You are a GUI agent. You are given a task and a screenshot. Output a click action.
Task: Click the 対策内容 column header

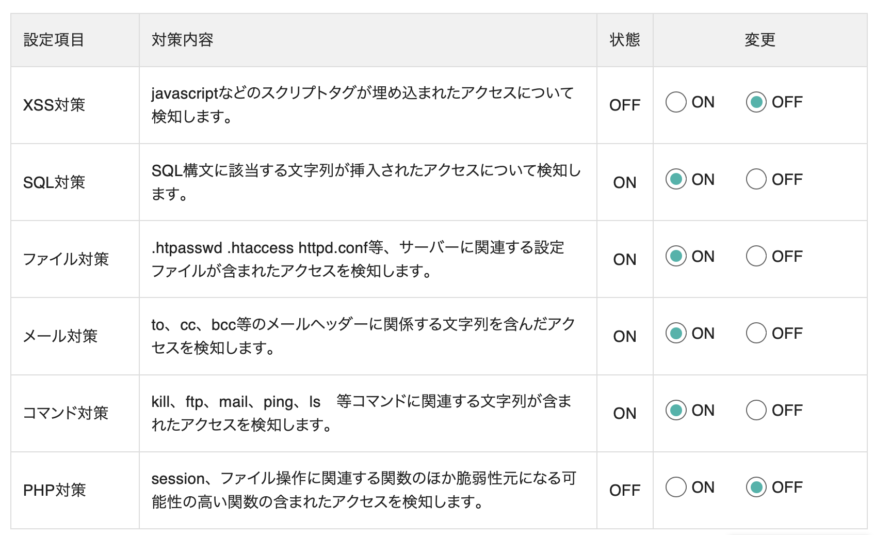pos(182,40)
